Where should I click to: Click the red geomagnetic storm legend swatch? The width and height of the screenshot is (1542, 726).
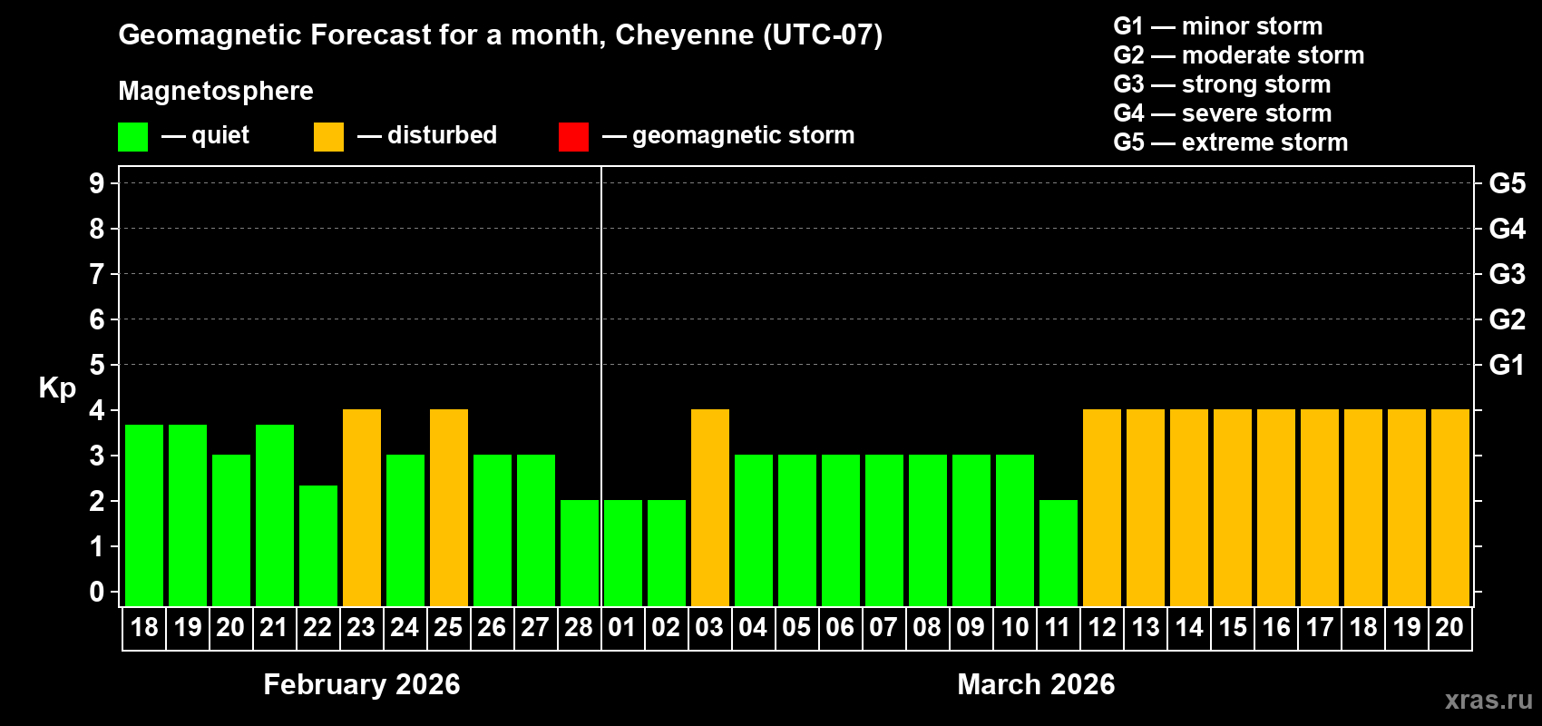[573, 137]
